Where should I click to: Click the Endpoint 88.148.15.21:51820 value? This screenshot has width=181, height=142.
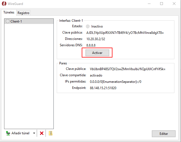103,88
